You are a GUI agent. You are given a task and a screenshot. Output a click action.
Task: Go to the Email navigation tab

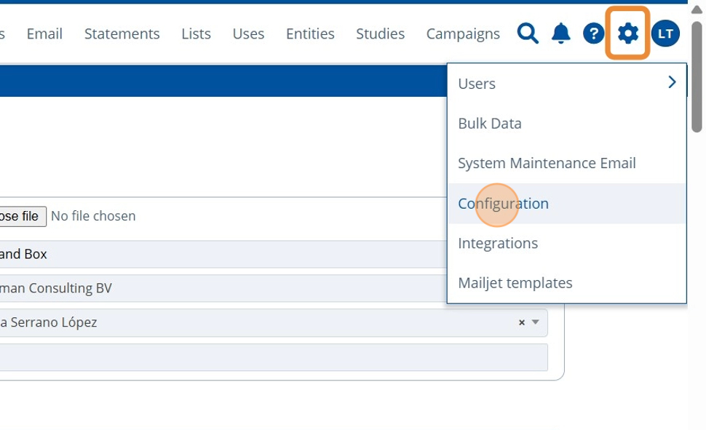click(44, 33)
